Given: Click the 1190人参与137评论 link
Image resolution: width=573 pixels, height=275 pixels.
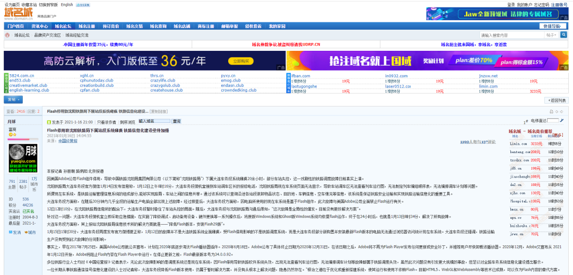Looking at the screenshot, I should (x=477, y=141).
